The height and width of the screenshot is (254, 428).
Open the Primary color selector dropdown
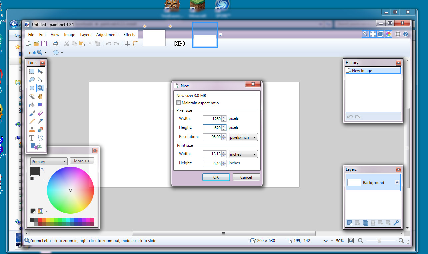coord(49,161)
